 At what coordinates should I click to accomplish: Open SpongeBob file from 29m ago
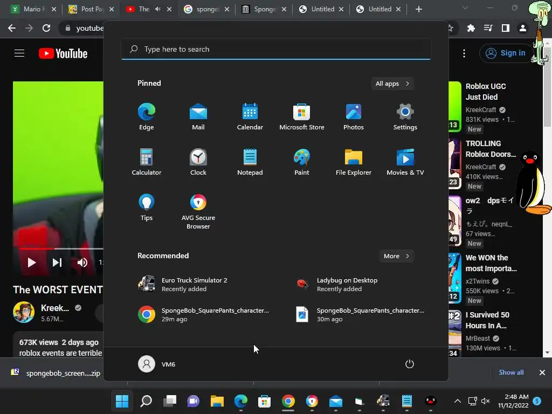click(204, 314)
